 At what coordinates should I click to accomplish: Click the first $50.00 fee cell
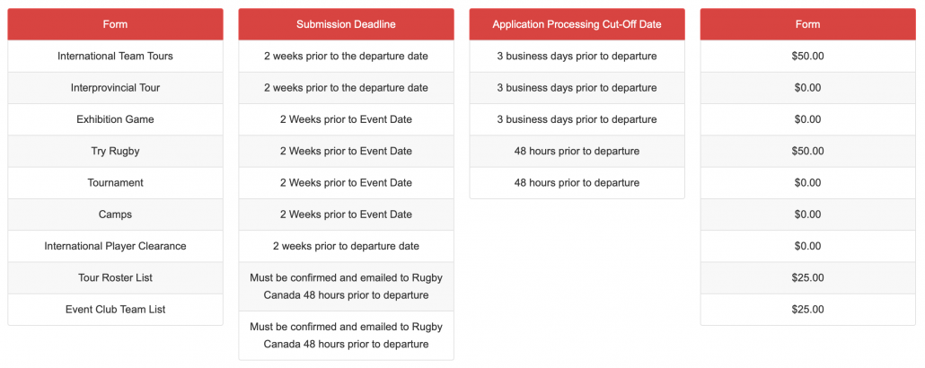[807, 56]
